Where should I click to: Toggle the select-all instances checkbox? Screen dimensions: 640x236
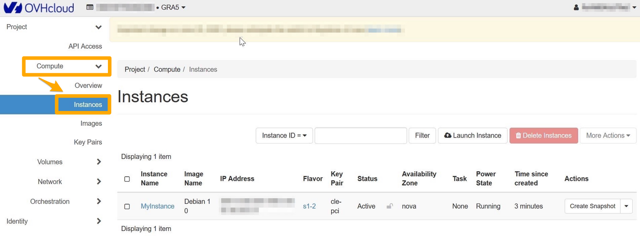click(127, 179)
